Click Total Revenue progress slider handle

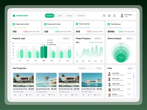click(120, 28)
